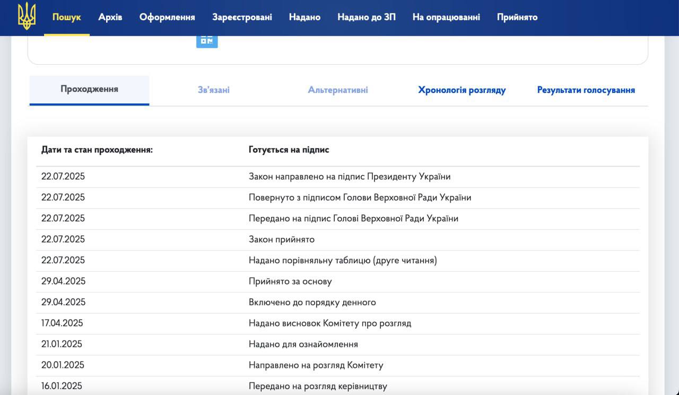
Task: Click the 'Готується на підпис' status text
Action: click(289, 150)
